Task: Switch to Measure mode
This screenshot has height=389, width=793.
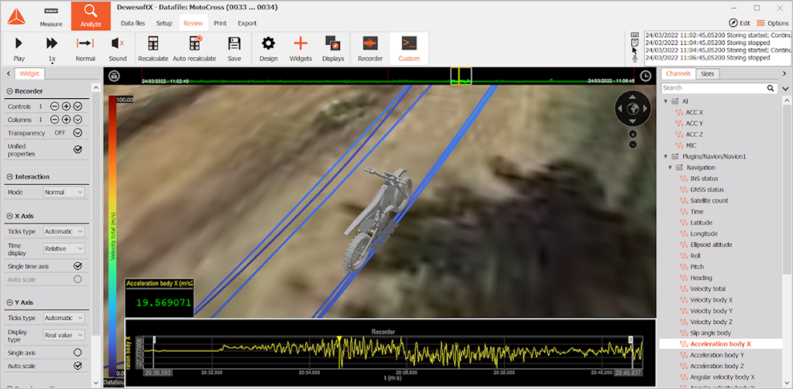Action: tap(51, 15)
